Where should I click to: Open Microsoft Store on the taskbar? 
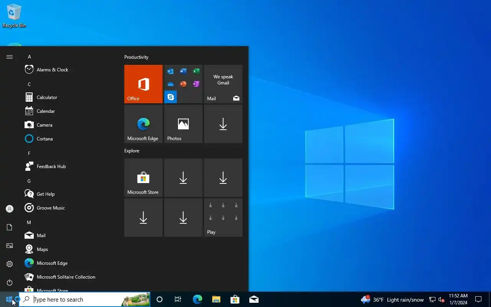pyautogui.click(x=235, y=299)
